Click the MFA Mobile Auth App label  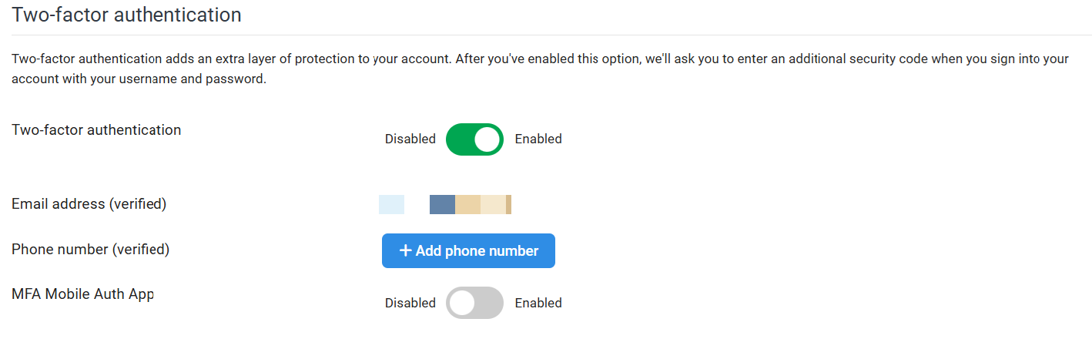click(83, 294)
